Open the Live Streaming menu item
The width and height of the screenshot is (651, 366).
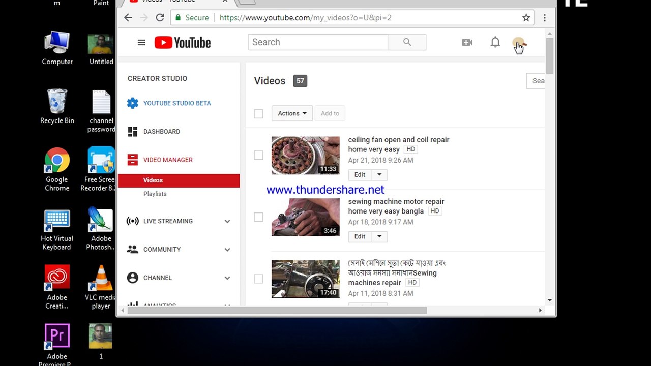pyautogui.click(x=168, y=221)
